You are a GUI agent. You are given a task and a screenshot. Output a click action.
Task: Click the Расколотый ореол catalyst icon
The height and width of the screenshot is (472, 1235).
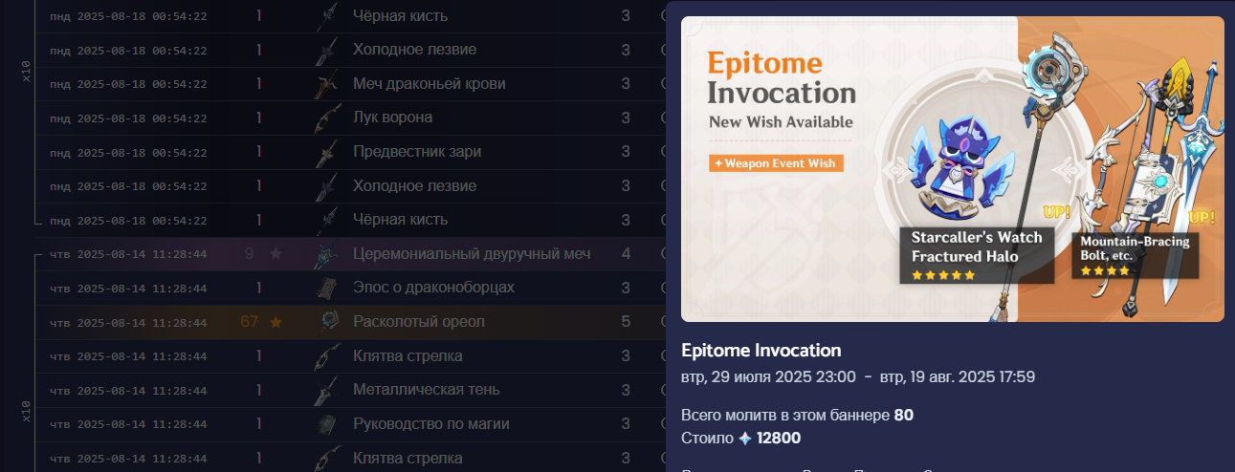pyautogui.click(x=327, y=322)
